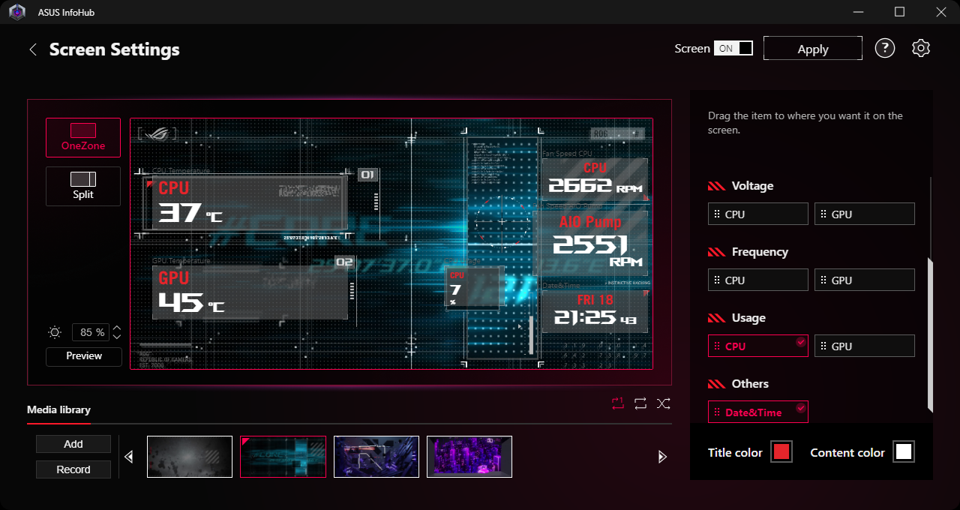
Task: Click the brightness 85 % field
Action: click(x=91, y=332)
